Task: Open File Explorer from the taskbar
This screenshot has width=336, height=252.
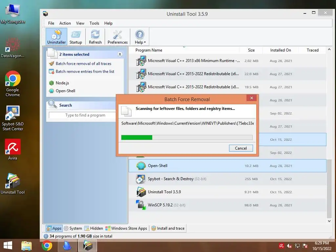Action: click(x=27, y=245)
